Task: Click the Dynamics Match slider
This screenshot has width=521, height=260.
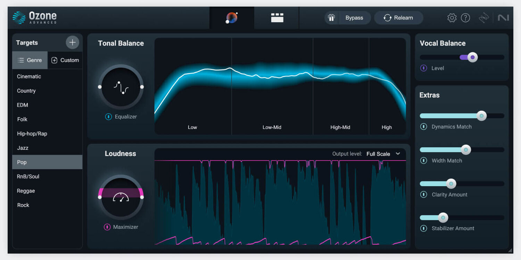Action: 462,116
